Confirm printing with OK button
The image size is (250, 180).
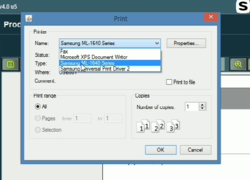coord(161,150)
